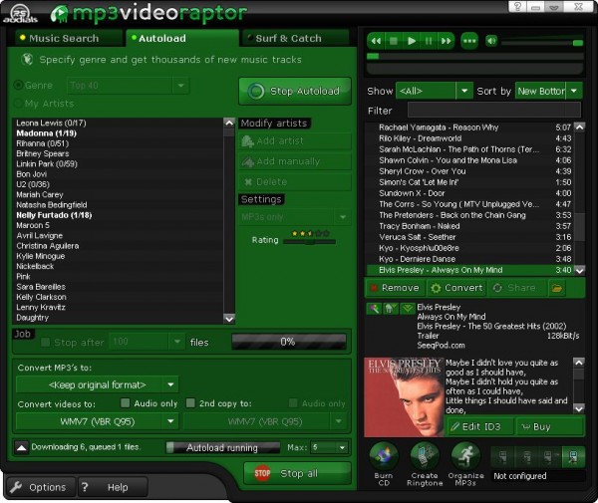Click the Buy button

pos(550,426)
